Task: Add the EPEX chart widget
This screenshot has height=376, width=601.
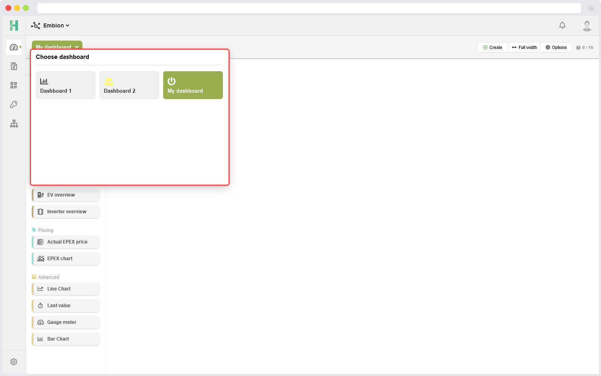Action: coord(66,259)
